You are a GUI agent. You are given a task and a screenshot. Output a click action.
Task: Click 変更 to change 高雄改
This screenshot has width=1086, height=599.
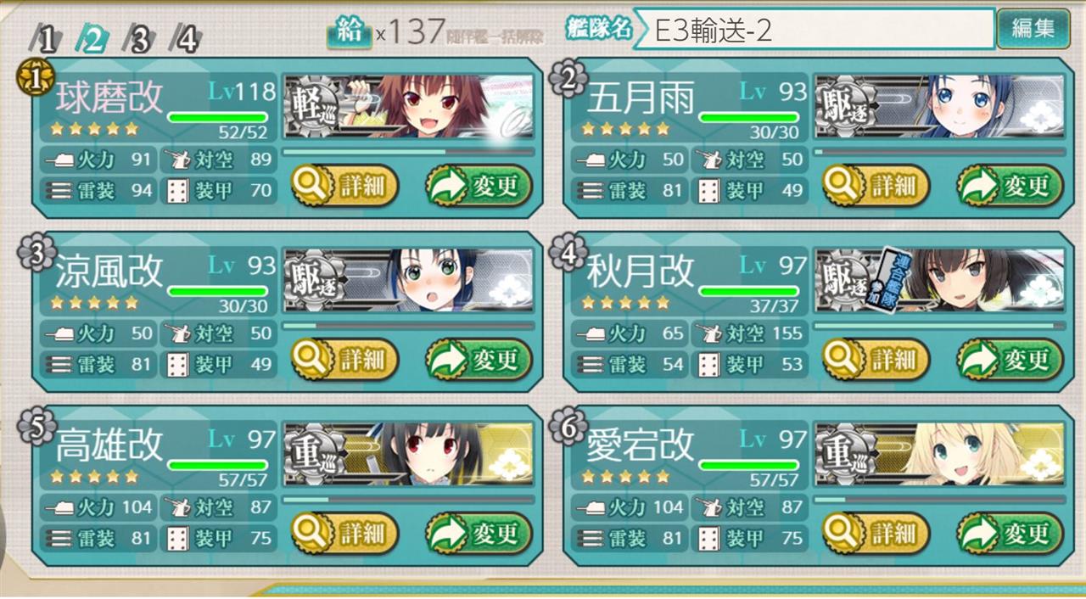[x=479, y=534]
